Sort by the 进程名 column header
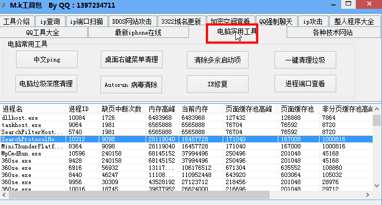Image resolution: width=382 pixels, height=205 pixels. [33, 109]
